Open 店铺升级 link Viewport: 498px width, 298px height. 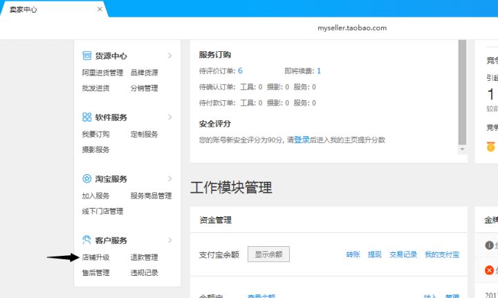pos(95,257)
